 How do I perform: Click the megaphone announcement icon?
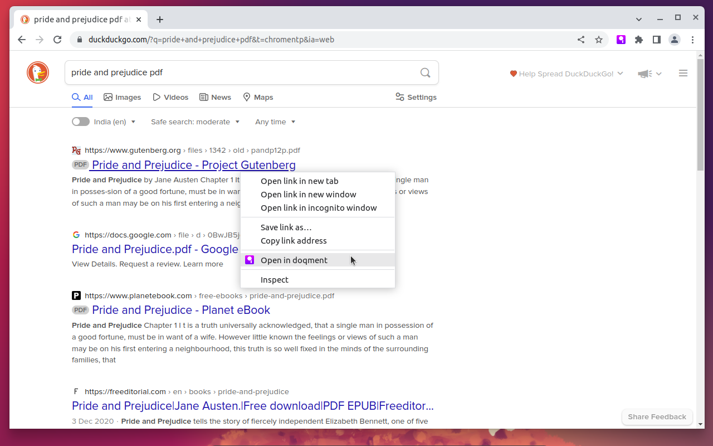(x=644, y=73)
